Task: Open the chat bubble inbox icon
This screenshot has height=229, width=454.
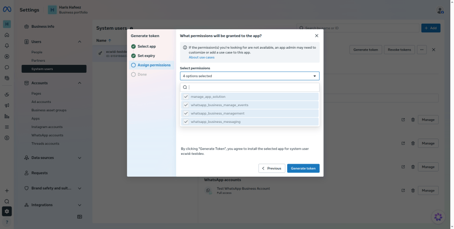Action: [7, 67]
